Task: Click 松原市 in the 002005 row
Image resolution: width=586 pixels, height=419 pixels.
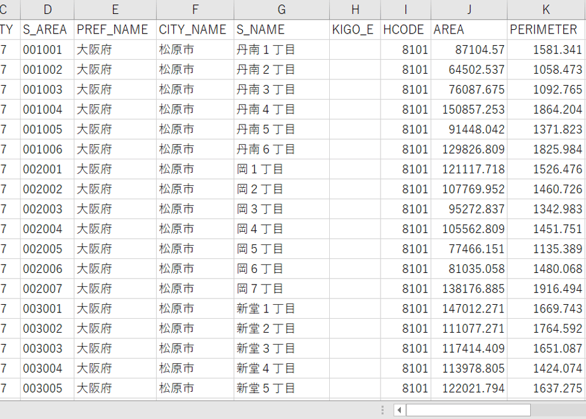Action: [195, 249]
